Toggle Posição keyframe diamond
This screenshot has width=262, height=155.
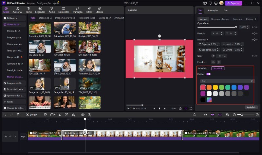point(254,33)
